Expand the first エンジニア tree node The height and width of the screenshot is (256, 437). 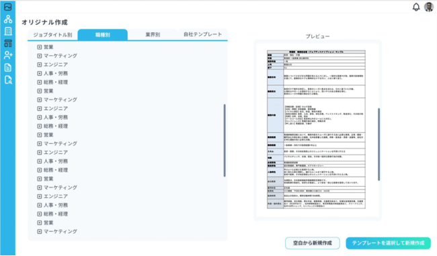tap(39, 65)
